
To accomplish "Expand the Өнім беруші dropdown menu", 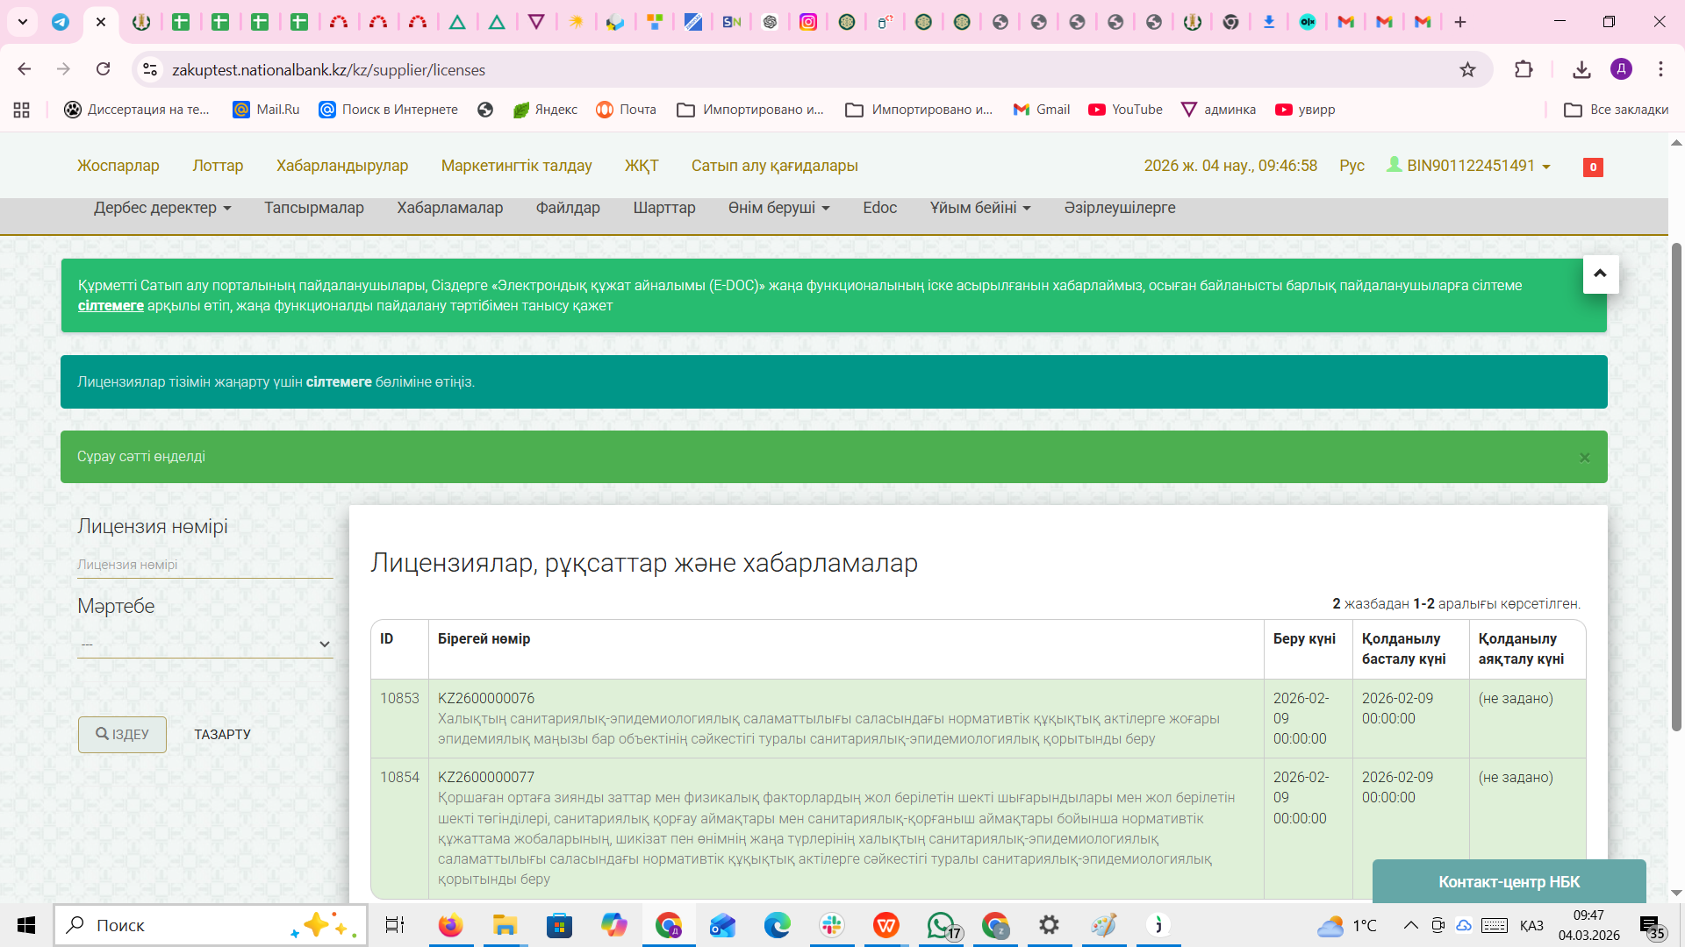I will [x=778, y=208].
